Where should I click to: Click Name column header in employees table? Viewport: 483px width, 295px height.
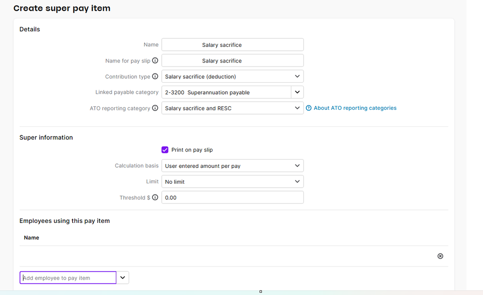tap(31, 237)
